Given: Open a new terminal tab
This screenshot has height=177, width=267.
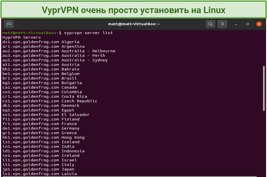Looking at the screenshot, I should 9,24.
